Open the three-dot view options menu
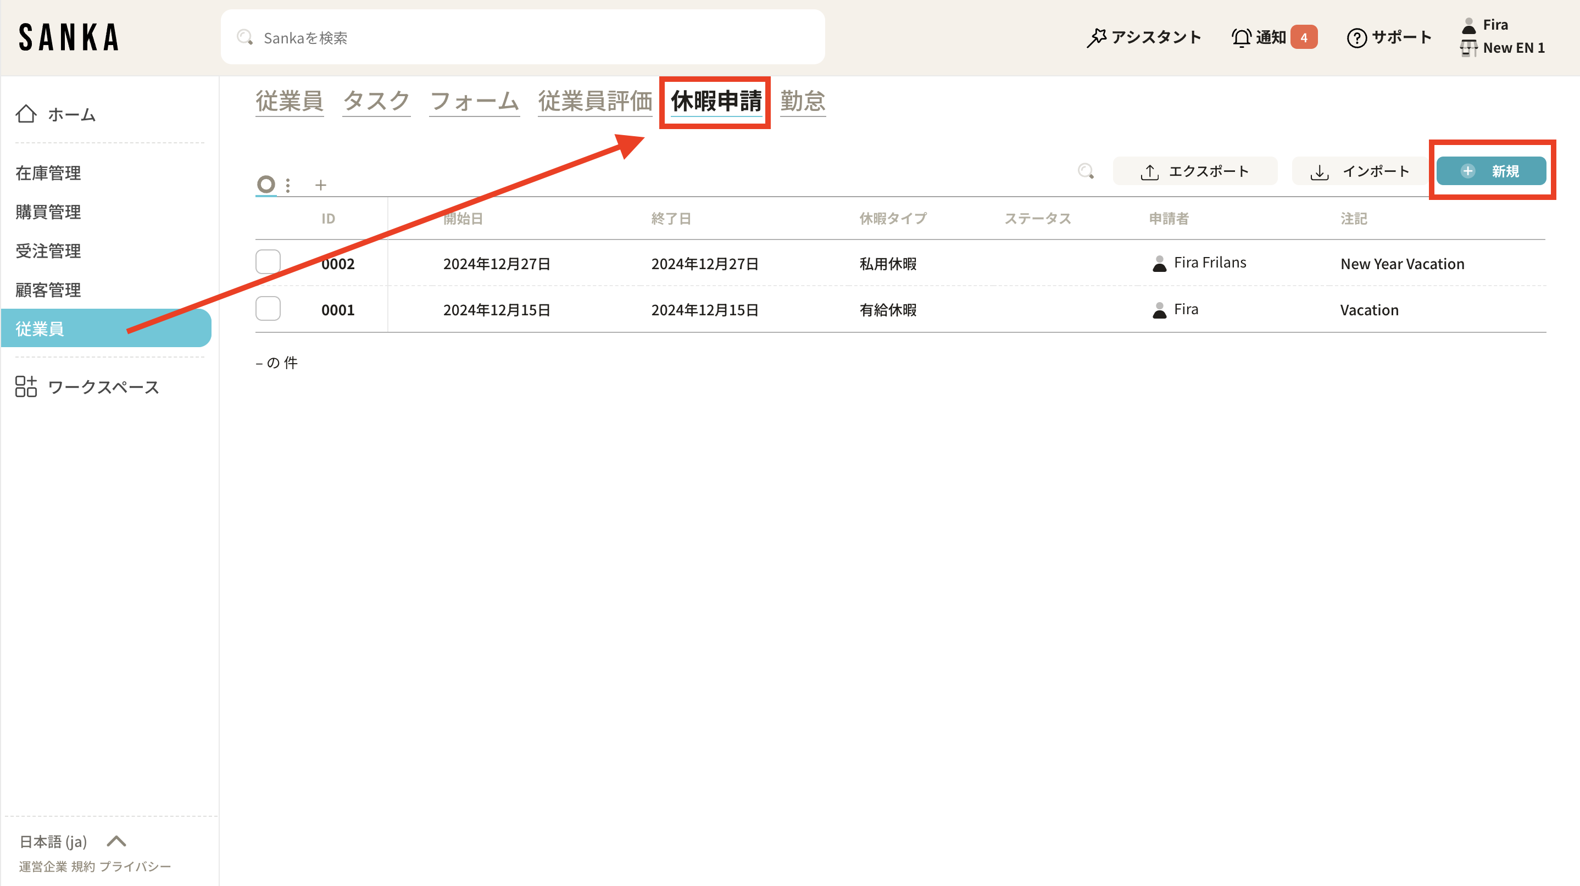This screenshot has width=1580, height=886. point(288,185)
